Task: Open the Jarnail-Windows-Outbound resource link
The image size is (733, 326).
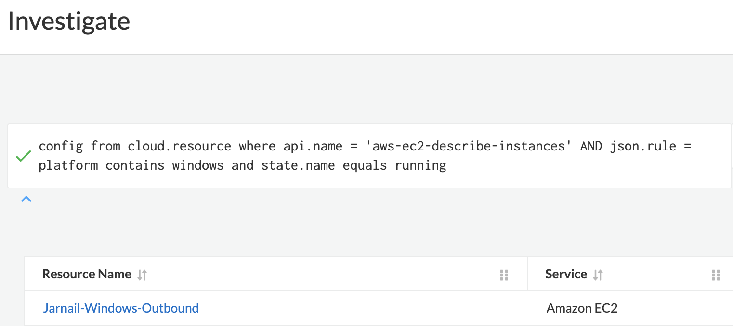Action: [x=121, y=308]
